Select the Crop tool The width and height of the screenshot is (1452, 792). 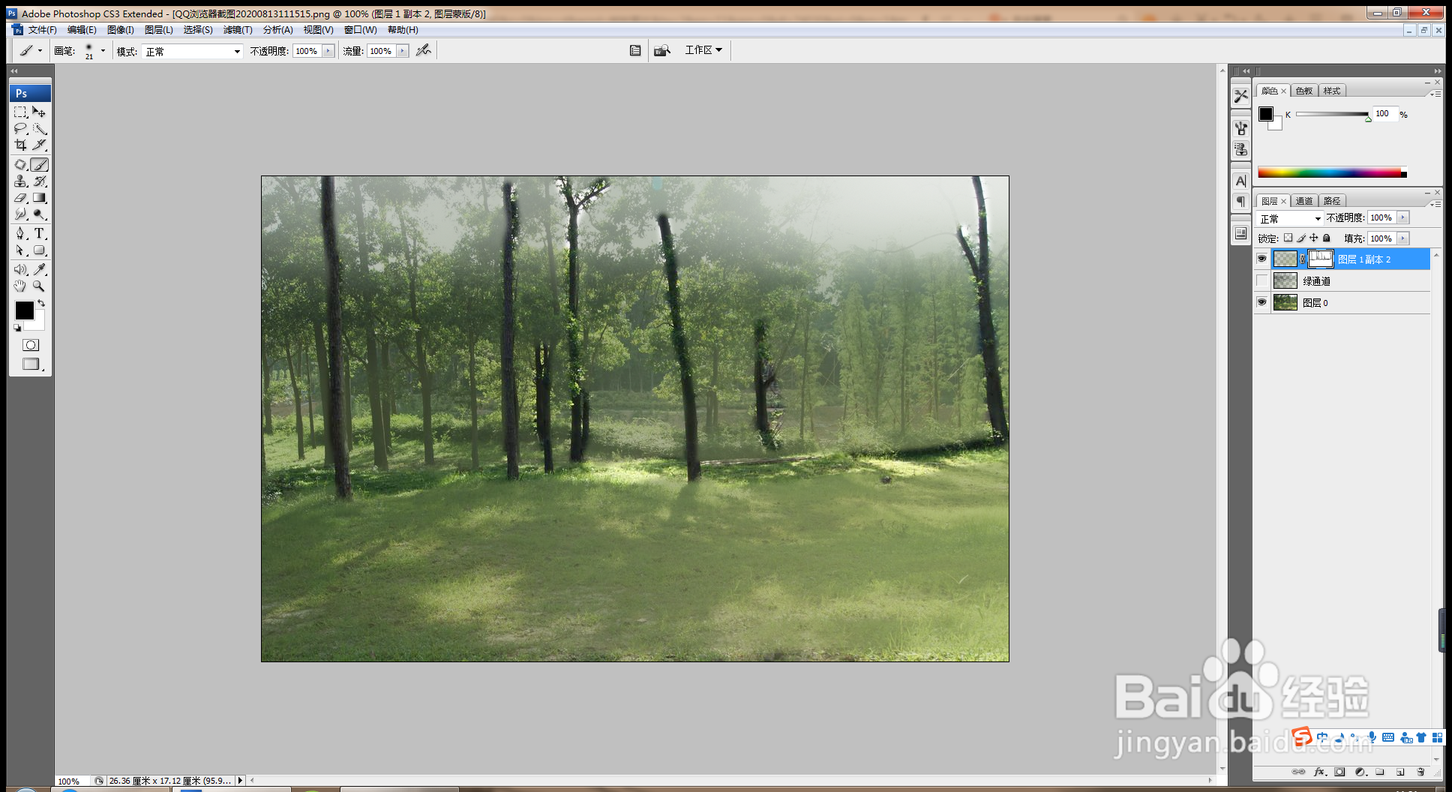coord(20,145)
